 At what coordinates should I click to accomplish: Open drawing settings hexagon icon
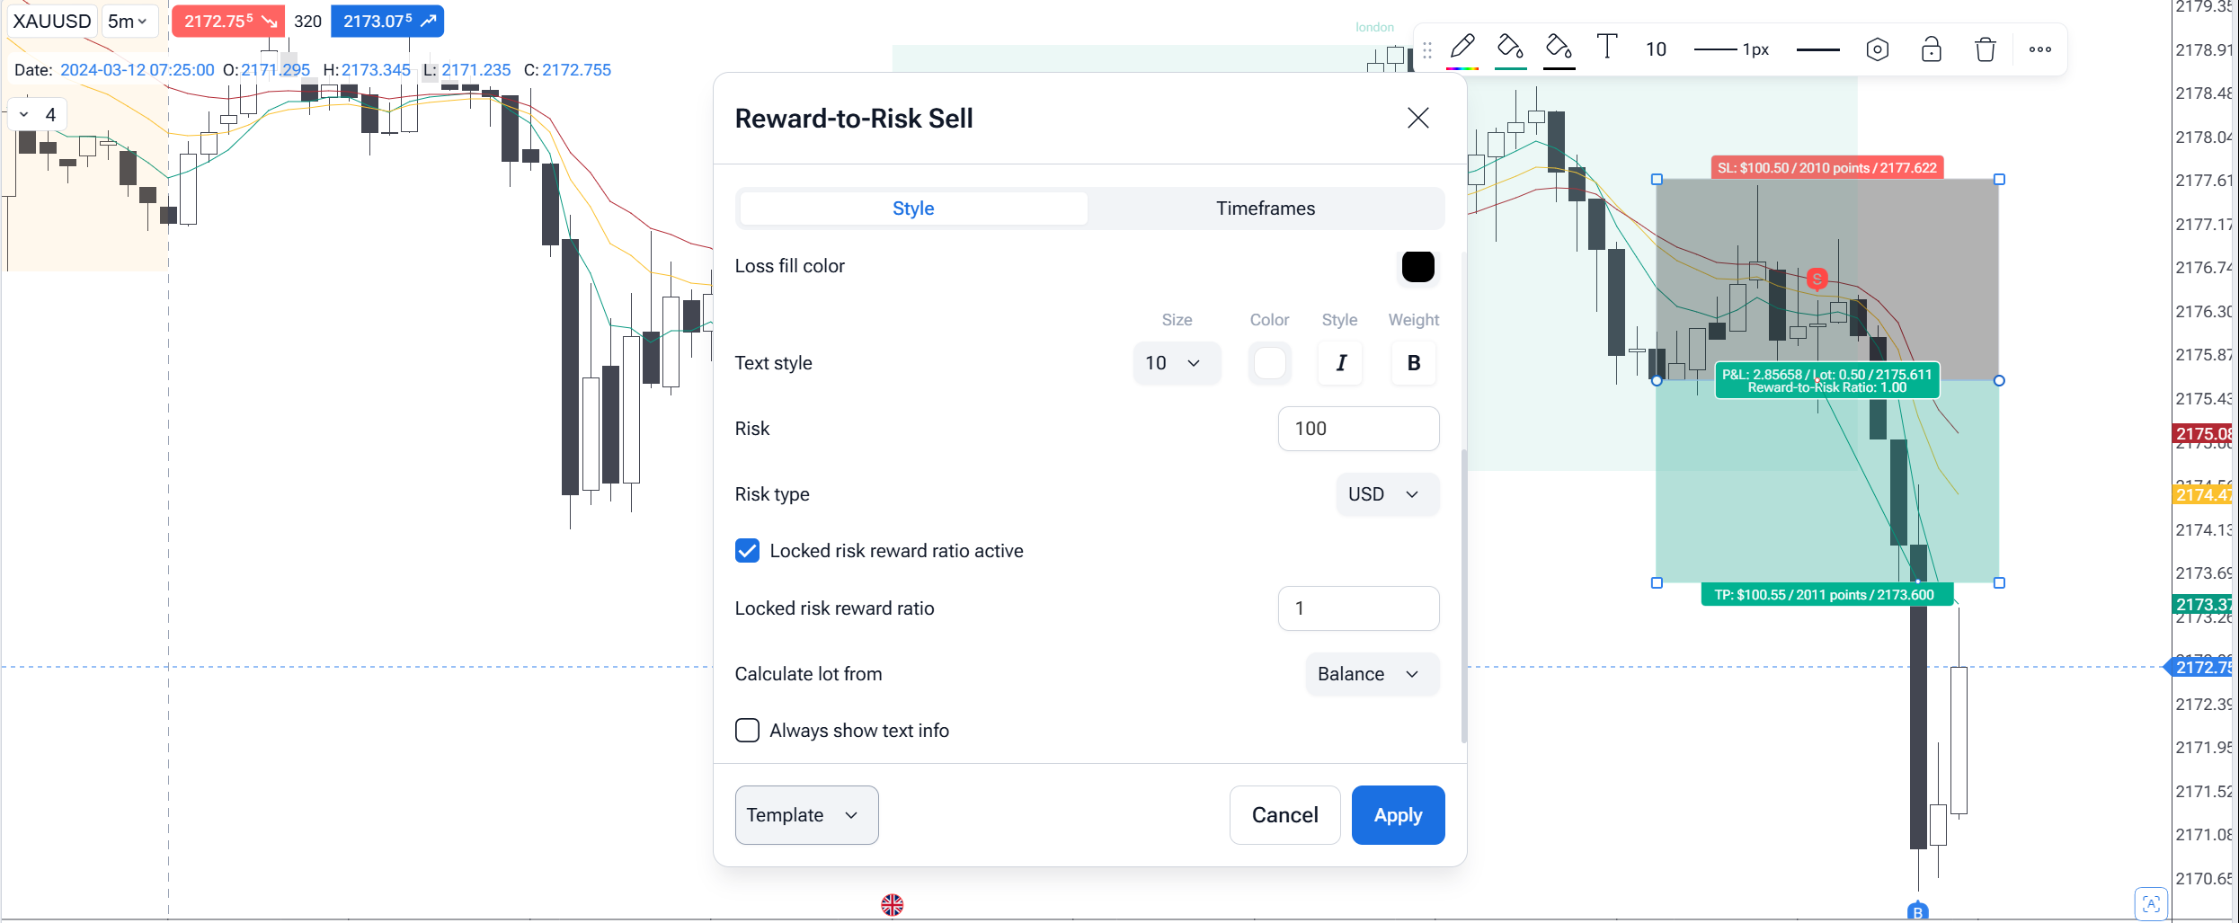pos(1877,49)
